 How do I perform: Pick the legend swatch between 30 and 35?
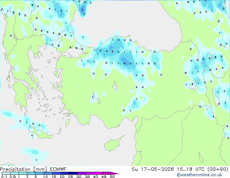click(81, 173)
